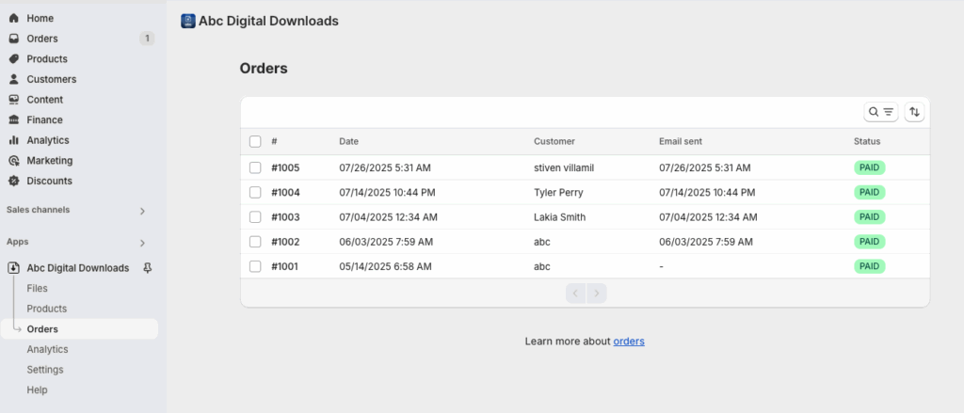Click the Abc Digital Downloads page title
The image size is (964, 413).
268,21
